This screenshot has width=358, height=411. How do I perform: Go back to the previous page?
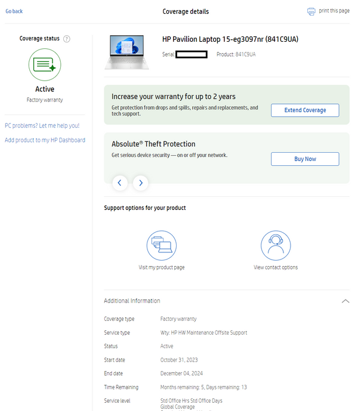[x=14, y=11]
